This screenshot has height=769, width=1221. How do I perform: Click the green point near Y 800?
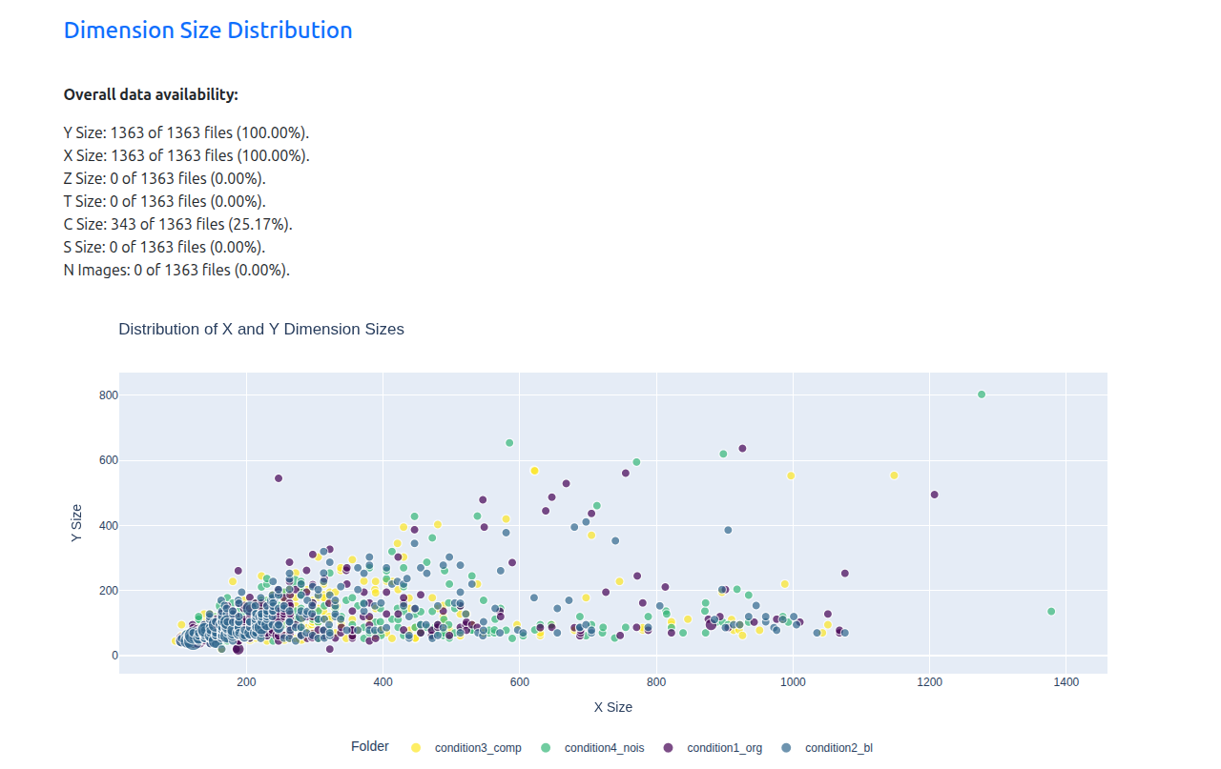coord(982,395)
